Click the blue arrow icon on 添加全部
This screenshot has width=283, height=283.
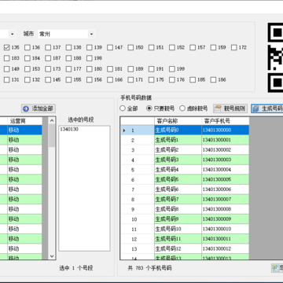coord(26,108)
